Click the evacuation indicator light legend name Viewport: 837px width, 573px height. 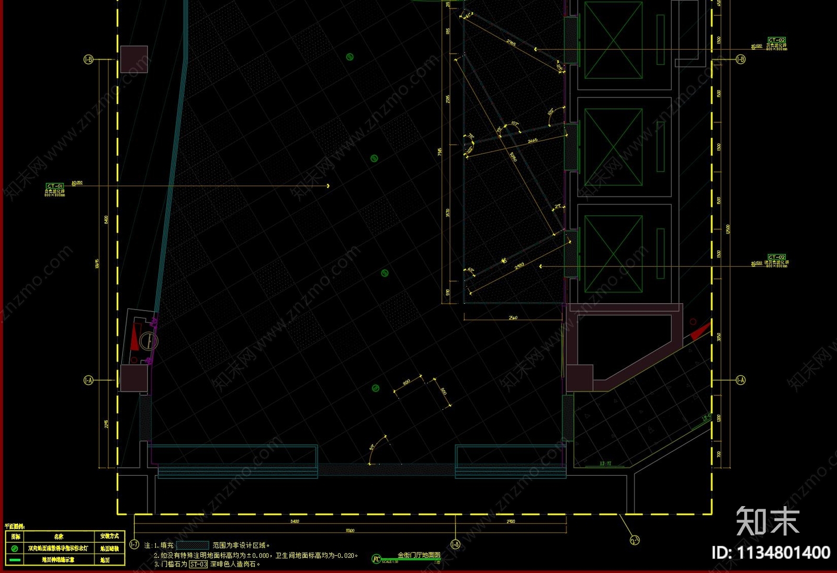coord(59,548)
